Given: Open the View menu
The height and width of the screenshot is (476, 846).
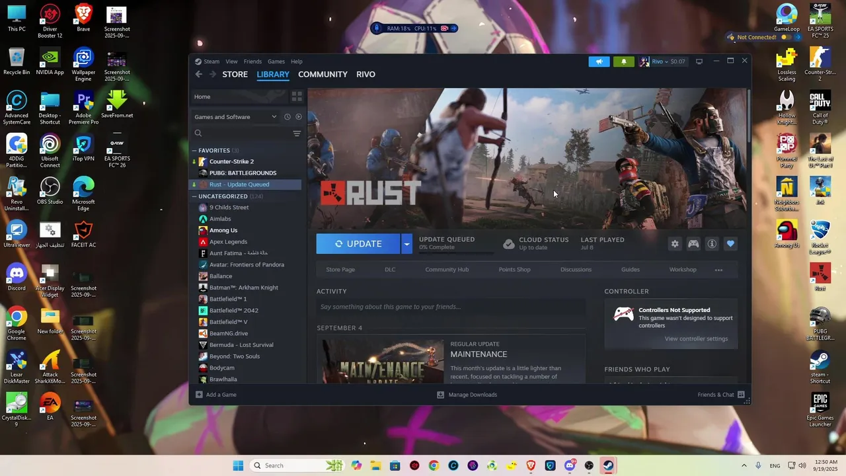Looking at the screenshot, I should 231,61.
